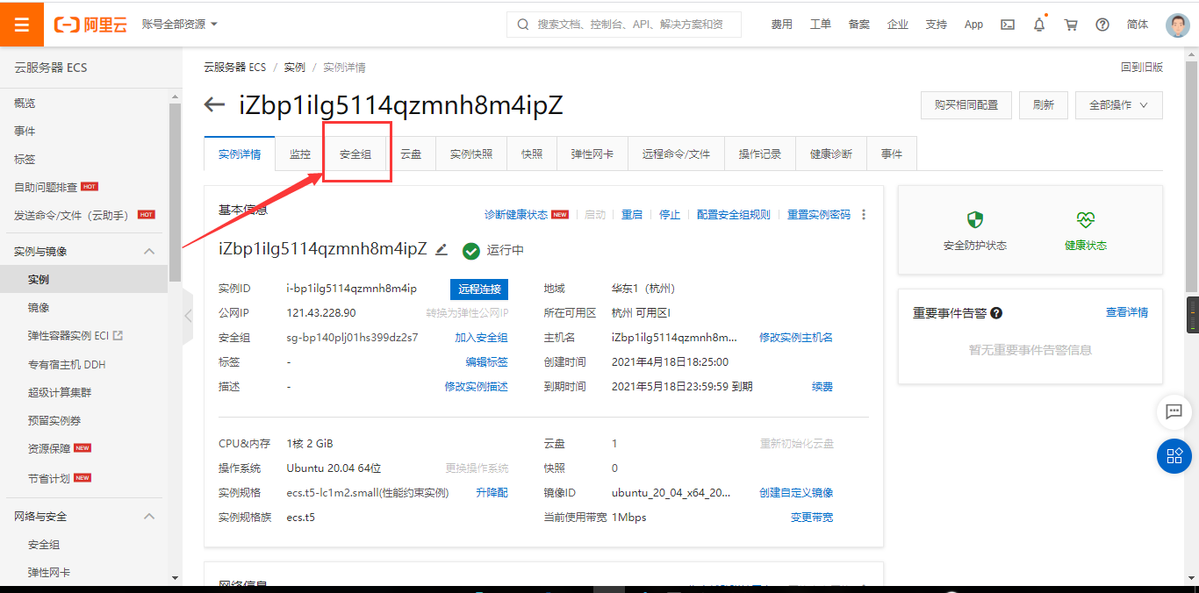Image resolution: width=1199 pixels, height=593 pixels.
Task: Open the blue quick-access grid button
Action: [x=1174, y=455]
